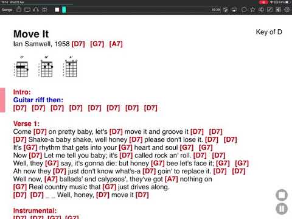Select the Instrumental: section heading

tap(35, 210)
